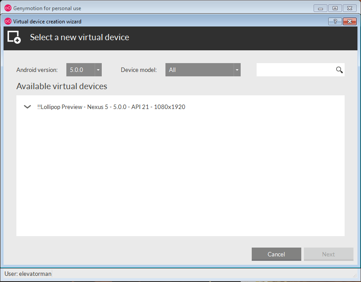Image resolution: width=361 pixels, height=282 pixels.
Task: Click the wizard help question-mark button
Action: click(335, 21)
